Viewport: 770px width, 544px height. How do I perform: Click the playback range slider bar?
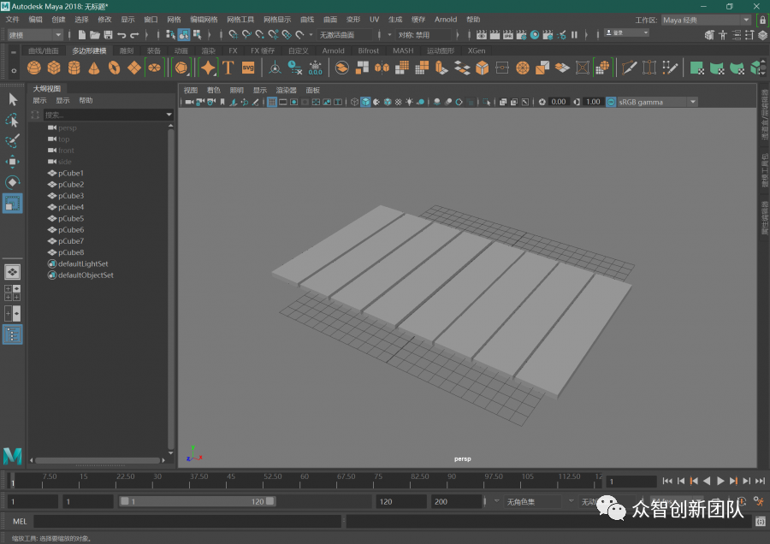(x=196, y=502)
